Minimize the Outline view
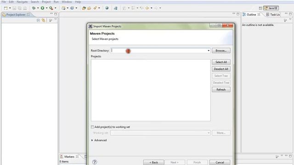The image size is (294, 165). point(286,14)
